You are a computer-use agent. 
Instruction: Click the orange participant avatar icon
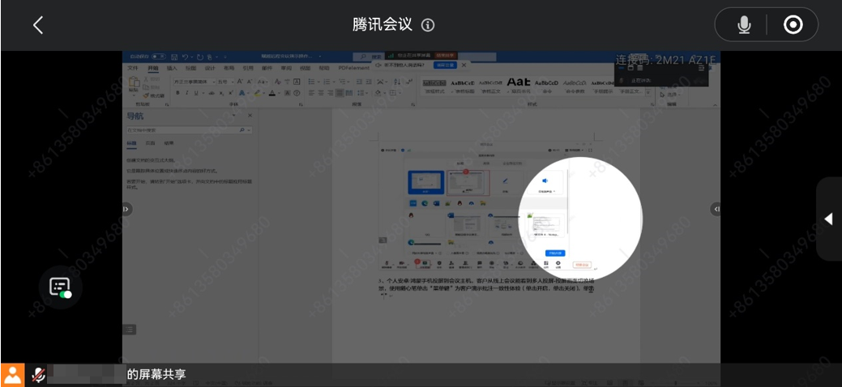pos(12,375)
